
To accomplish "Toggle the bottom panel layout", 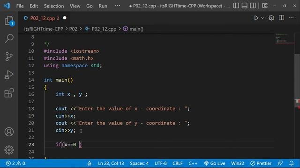I will [244, 6].
